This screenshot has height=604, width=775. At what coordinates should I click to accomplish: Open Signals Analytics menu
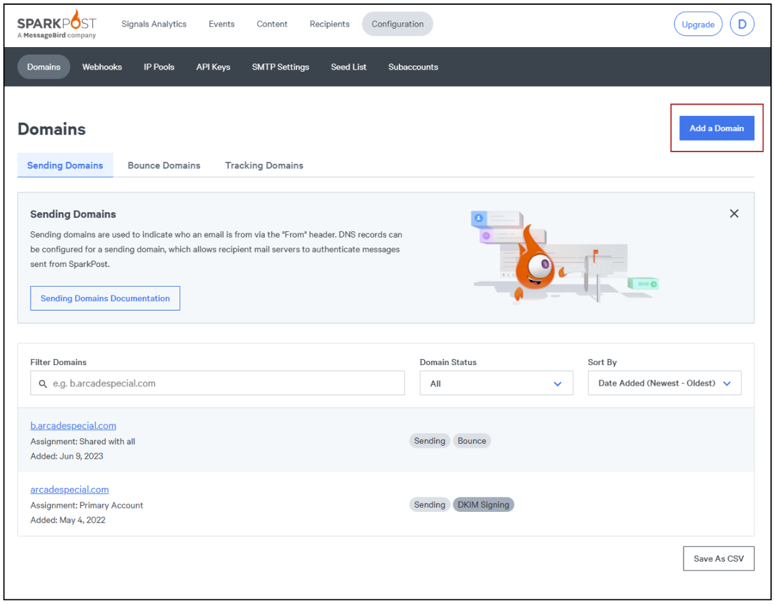pos(154,24)
